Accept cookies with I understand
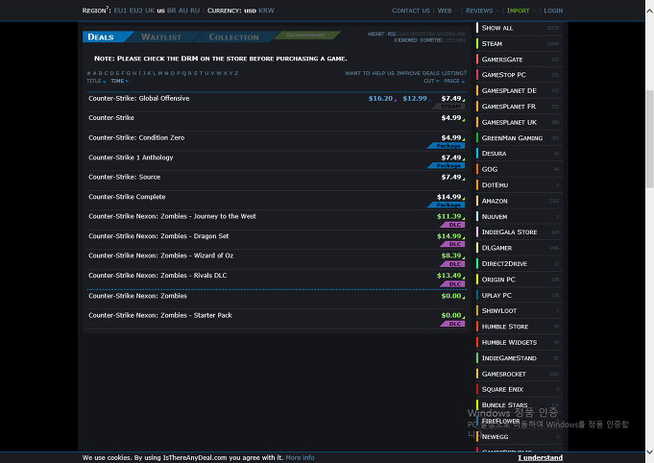 coord(540,457)
